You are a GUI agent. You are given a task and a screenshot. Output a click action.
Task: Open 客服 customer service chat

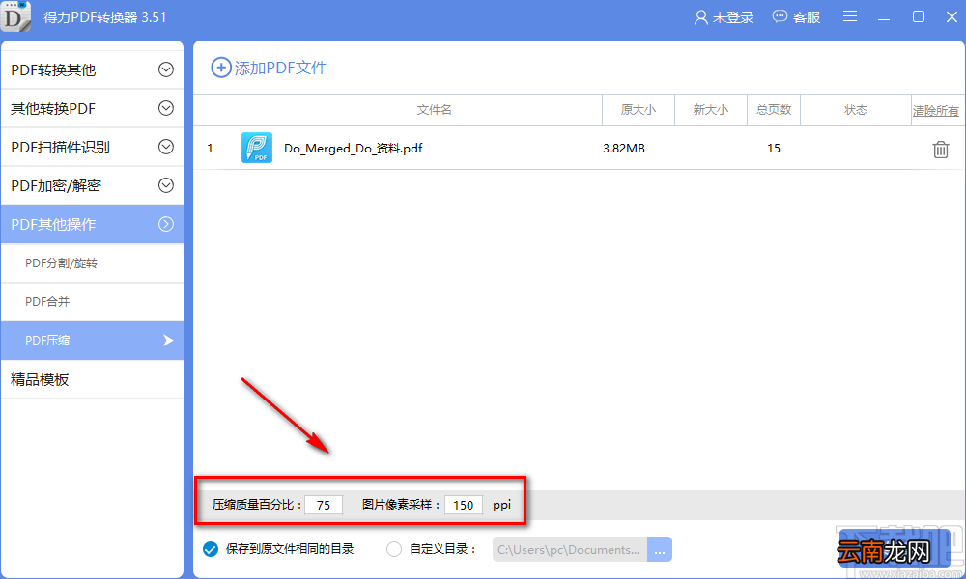coord(797,17)
